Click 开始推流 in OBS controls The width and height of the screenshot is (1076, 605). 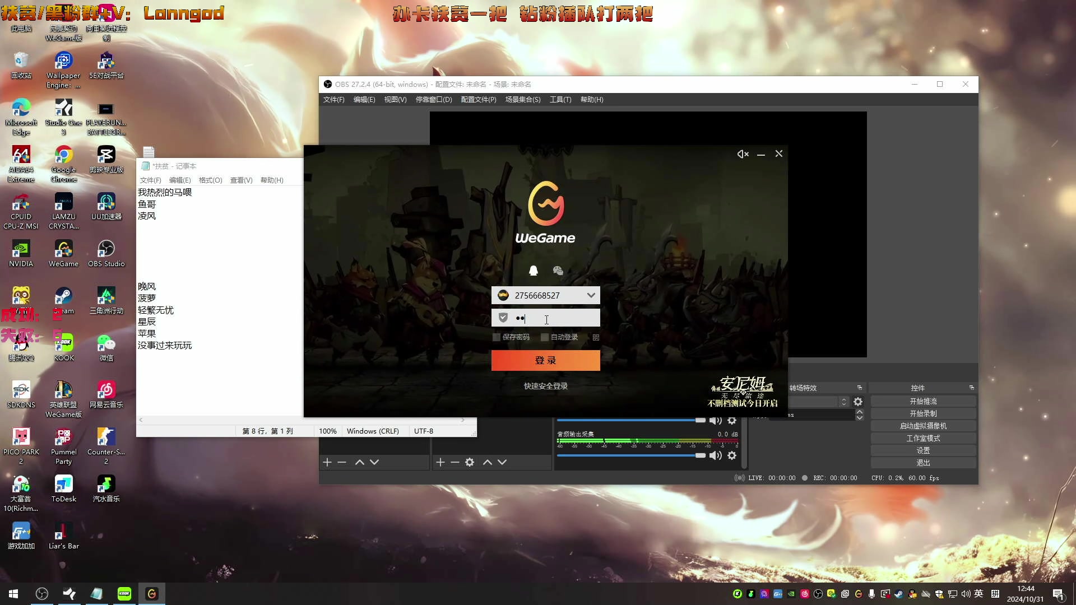tap(923, 402)
